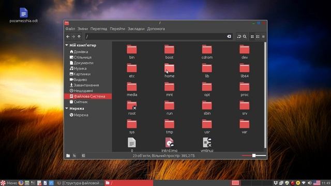Select the media folder icon
The width and height of the screenshot is (331, 186).
point(132,87)
